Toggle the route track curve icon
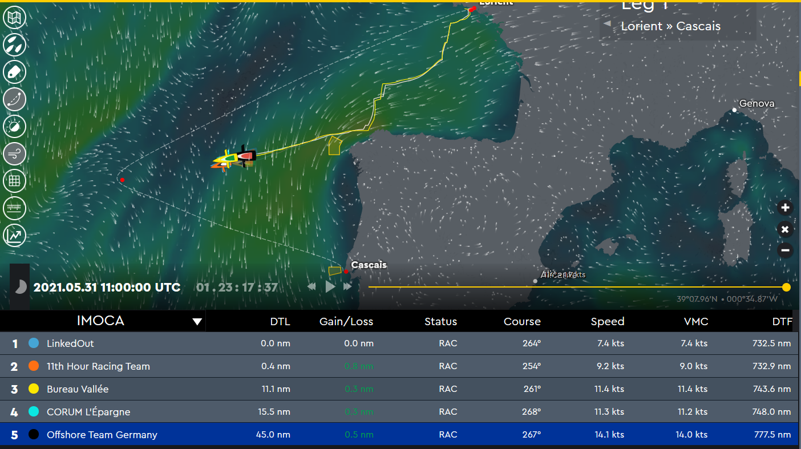This screenshot has width=801, height=449. (x=15, y=99)
